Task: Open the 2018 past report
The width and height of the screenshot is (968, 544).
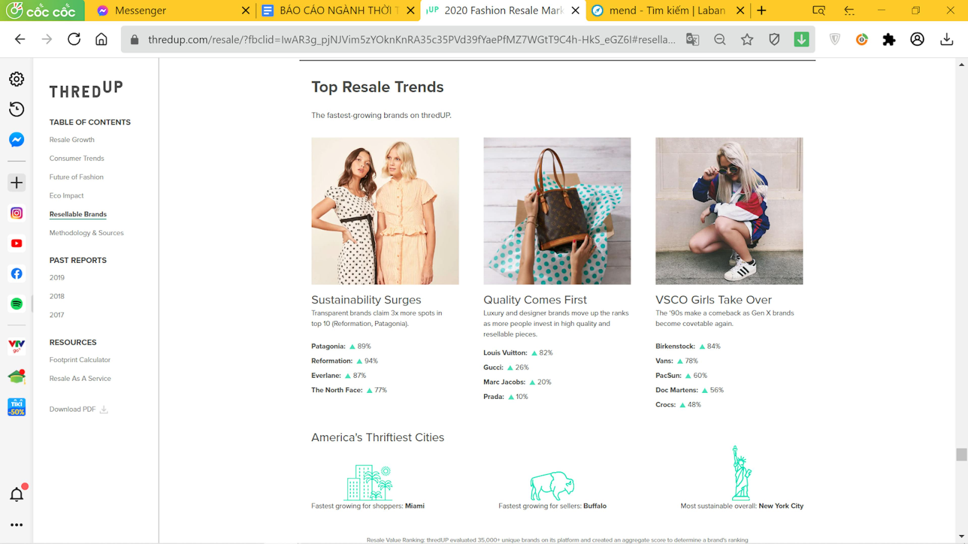Action: [x=57, y=296]
